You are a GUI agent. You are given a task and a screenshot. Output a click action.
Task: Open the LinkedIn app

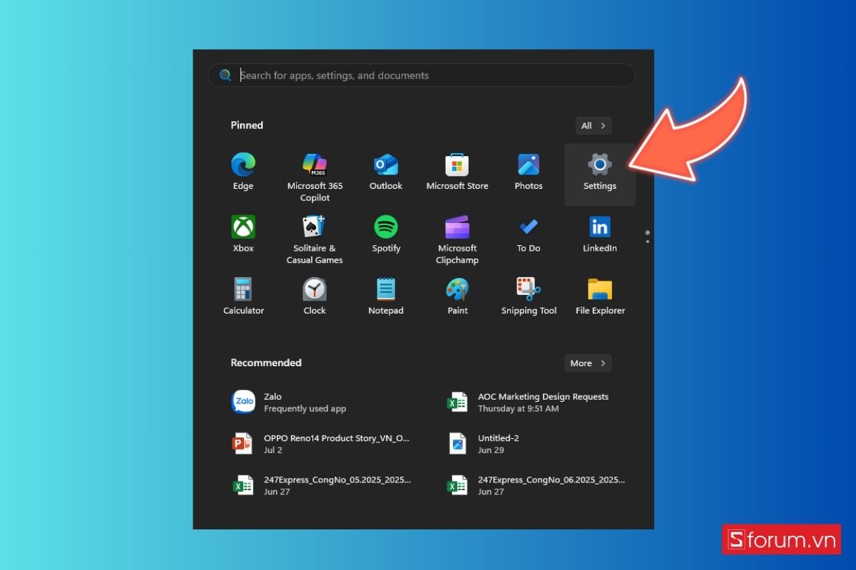pos(600,235)
